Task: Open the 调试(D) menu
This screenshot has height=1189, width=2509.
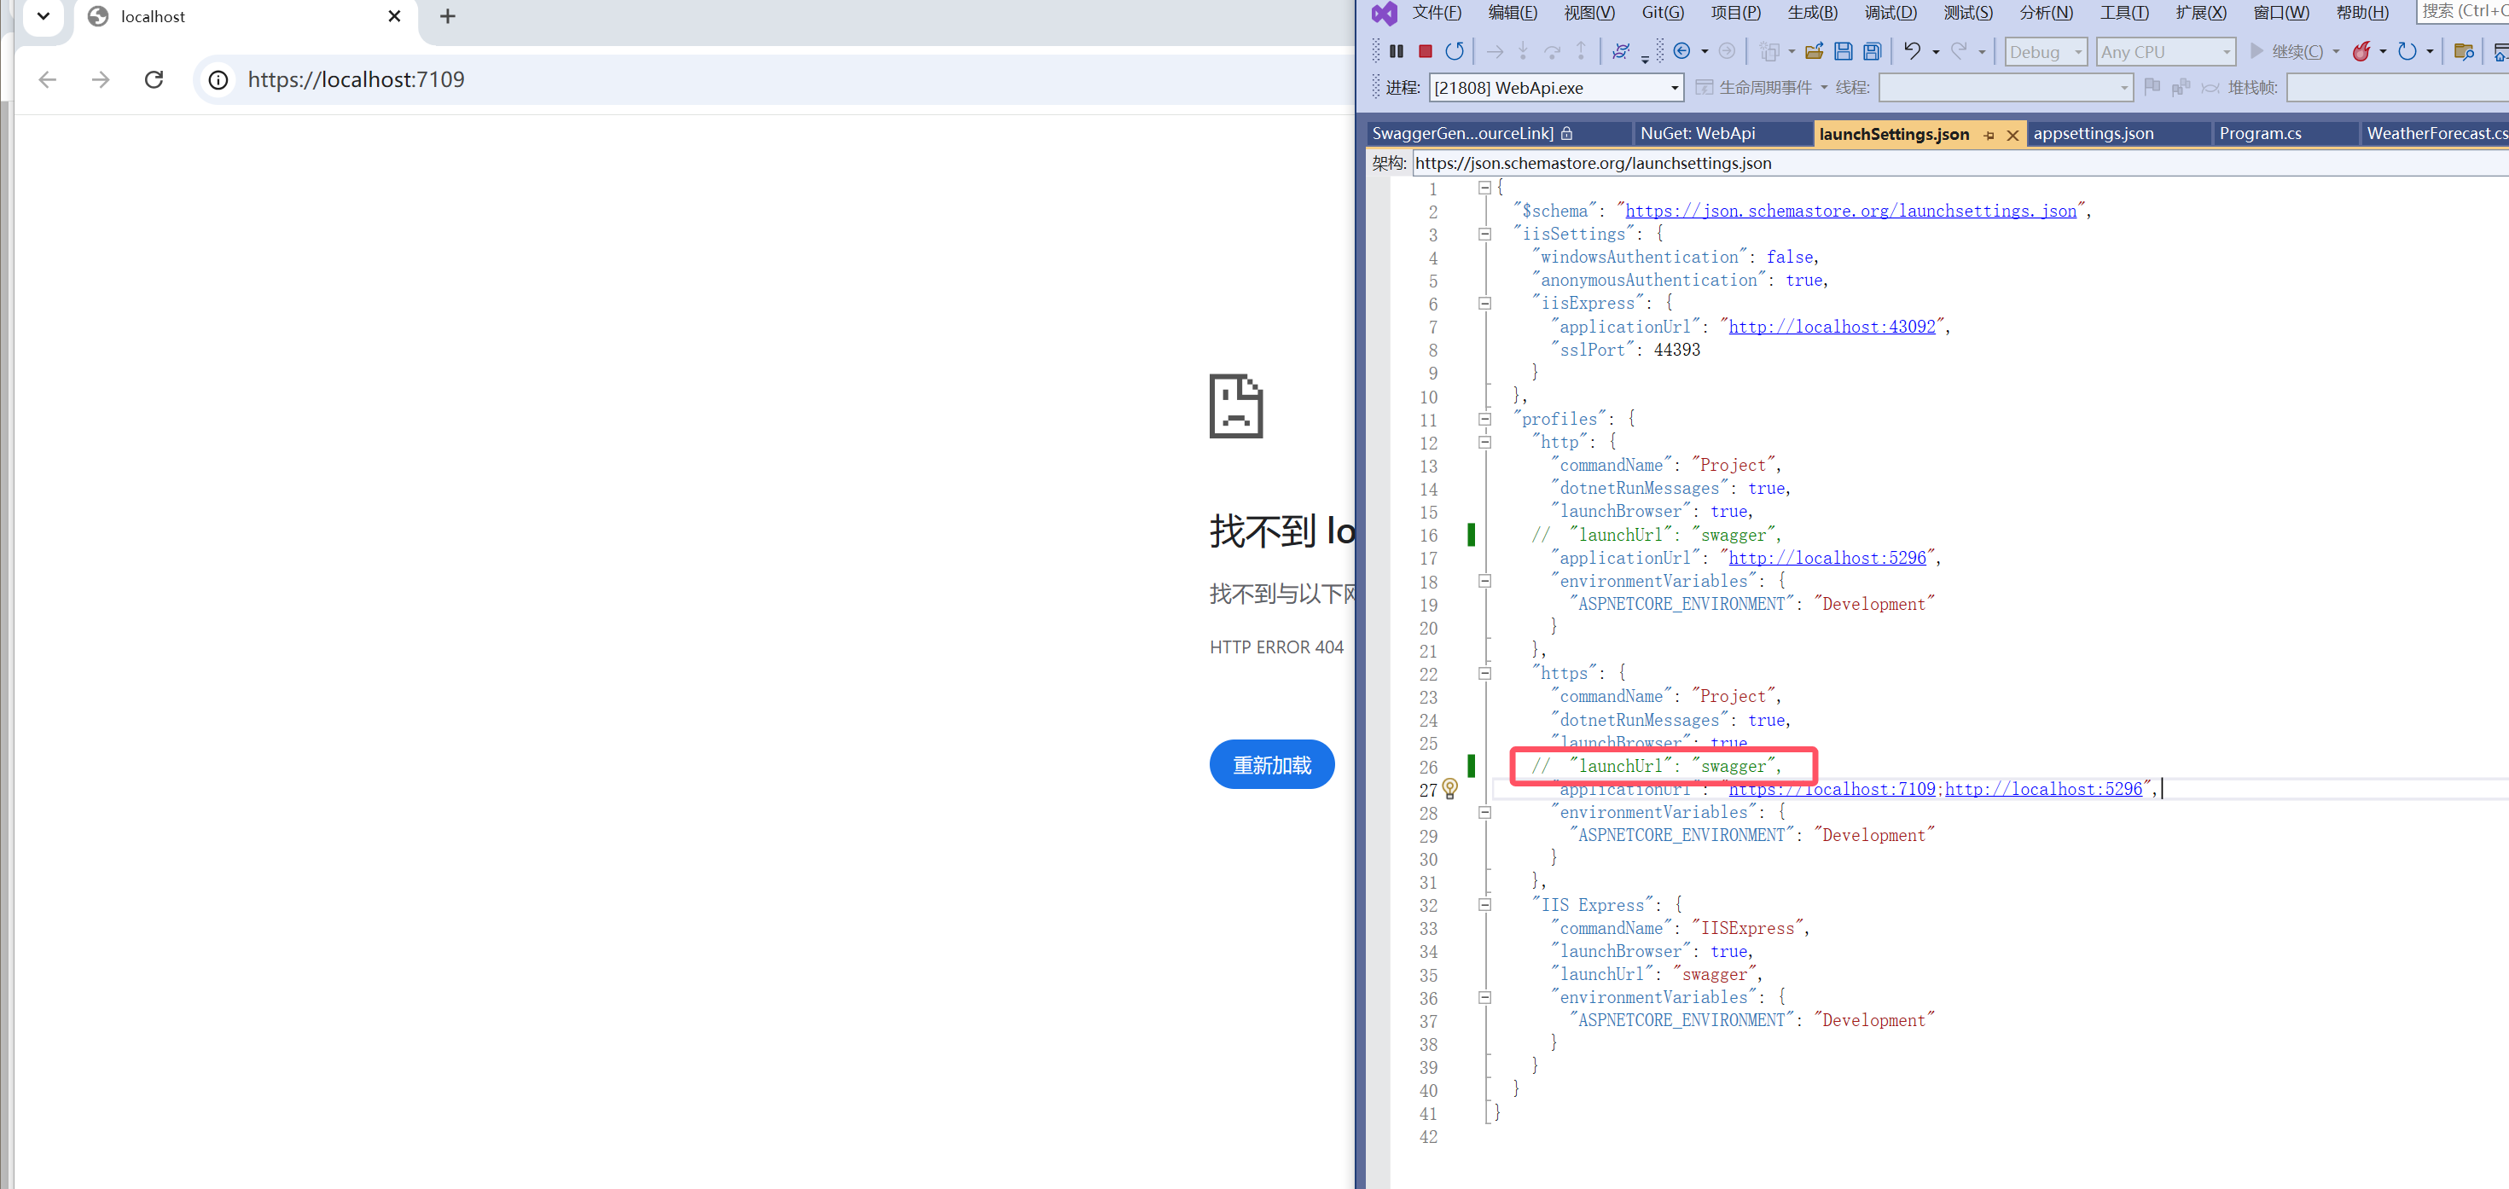Action: [1890, 13]
